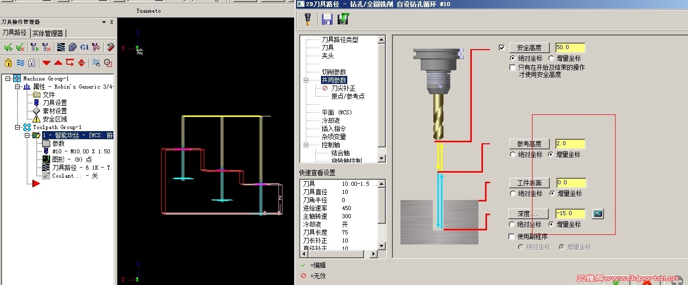The height and width of the screenshot is (285, 688).
Task: Click the 安全高度 value field 50.0
Action: click(570, 48)
